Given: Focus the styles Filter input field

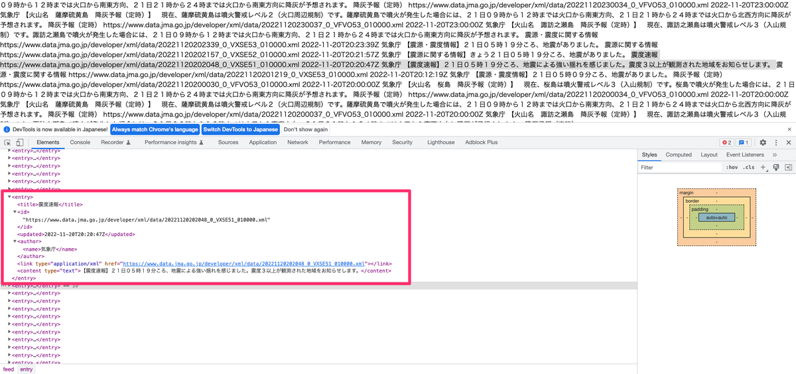Looking at the screenshot, I should (681, 168).
